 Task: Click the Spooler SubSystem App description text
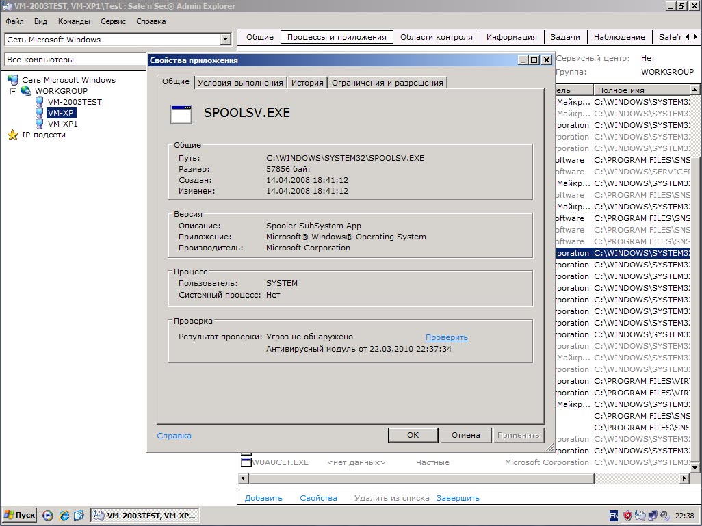(313, 226)
